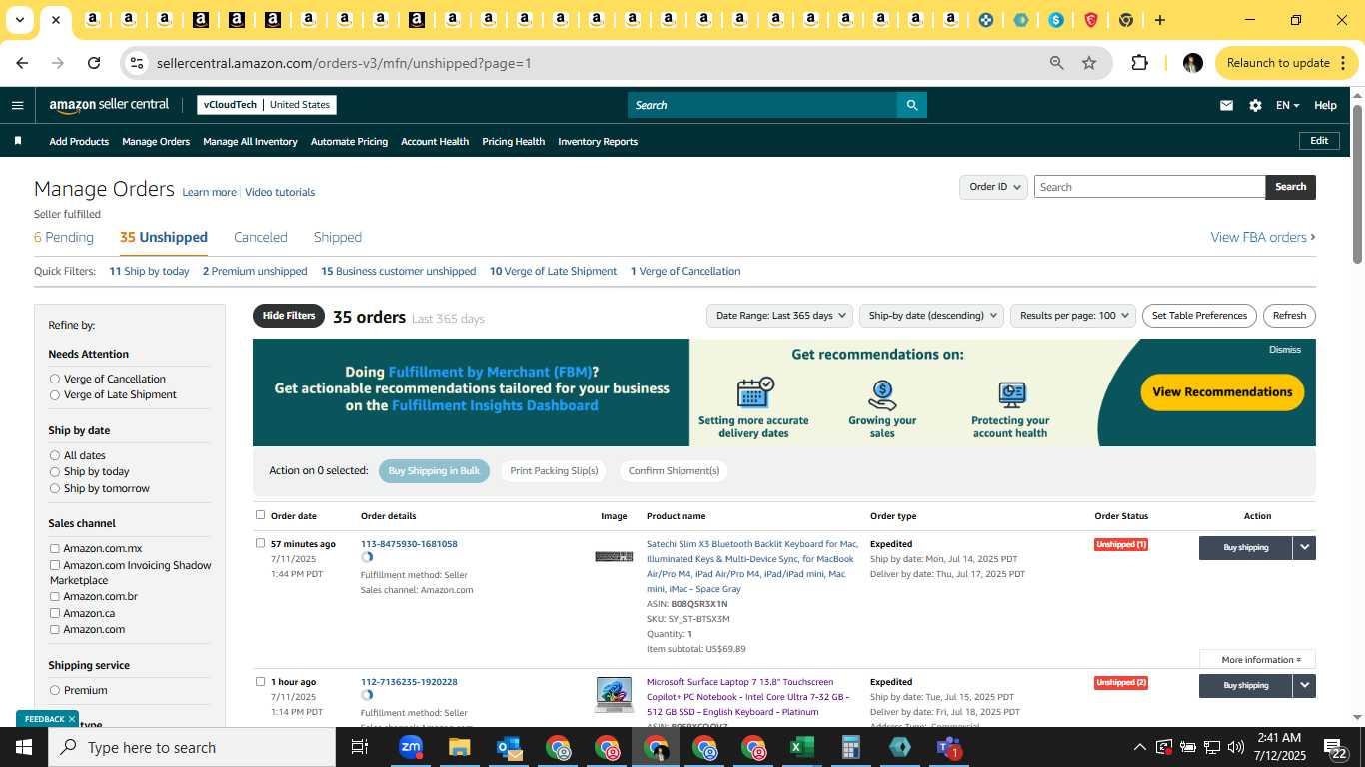Check the order 113-8475930-1681058 checkbox

(260, 543)
